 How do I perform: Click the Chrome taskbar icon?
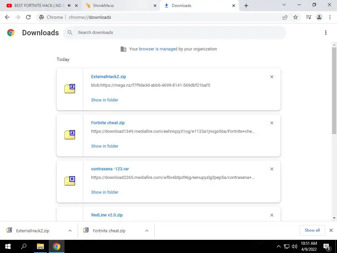coord(57,246)
